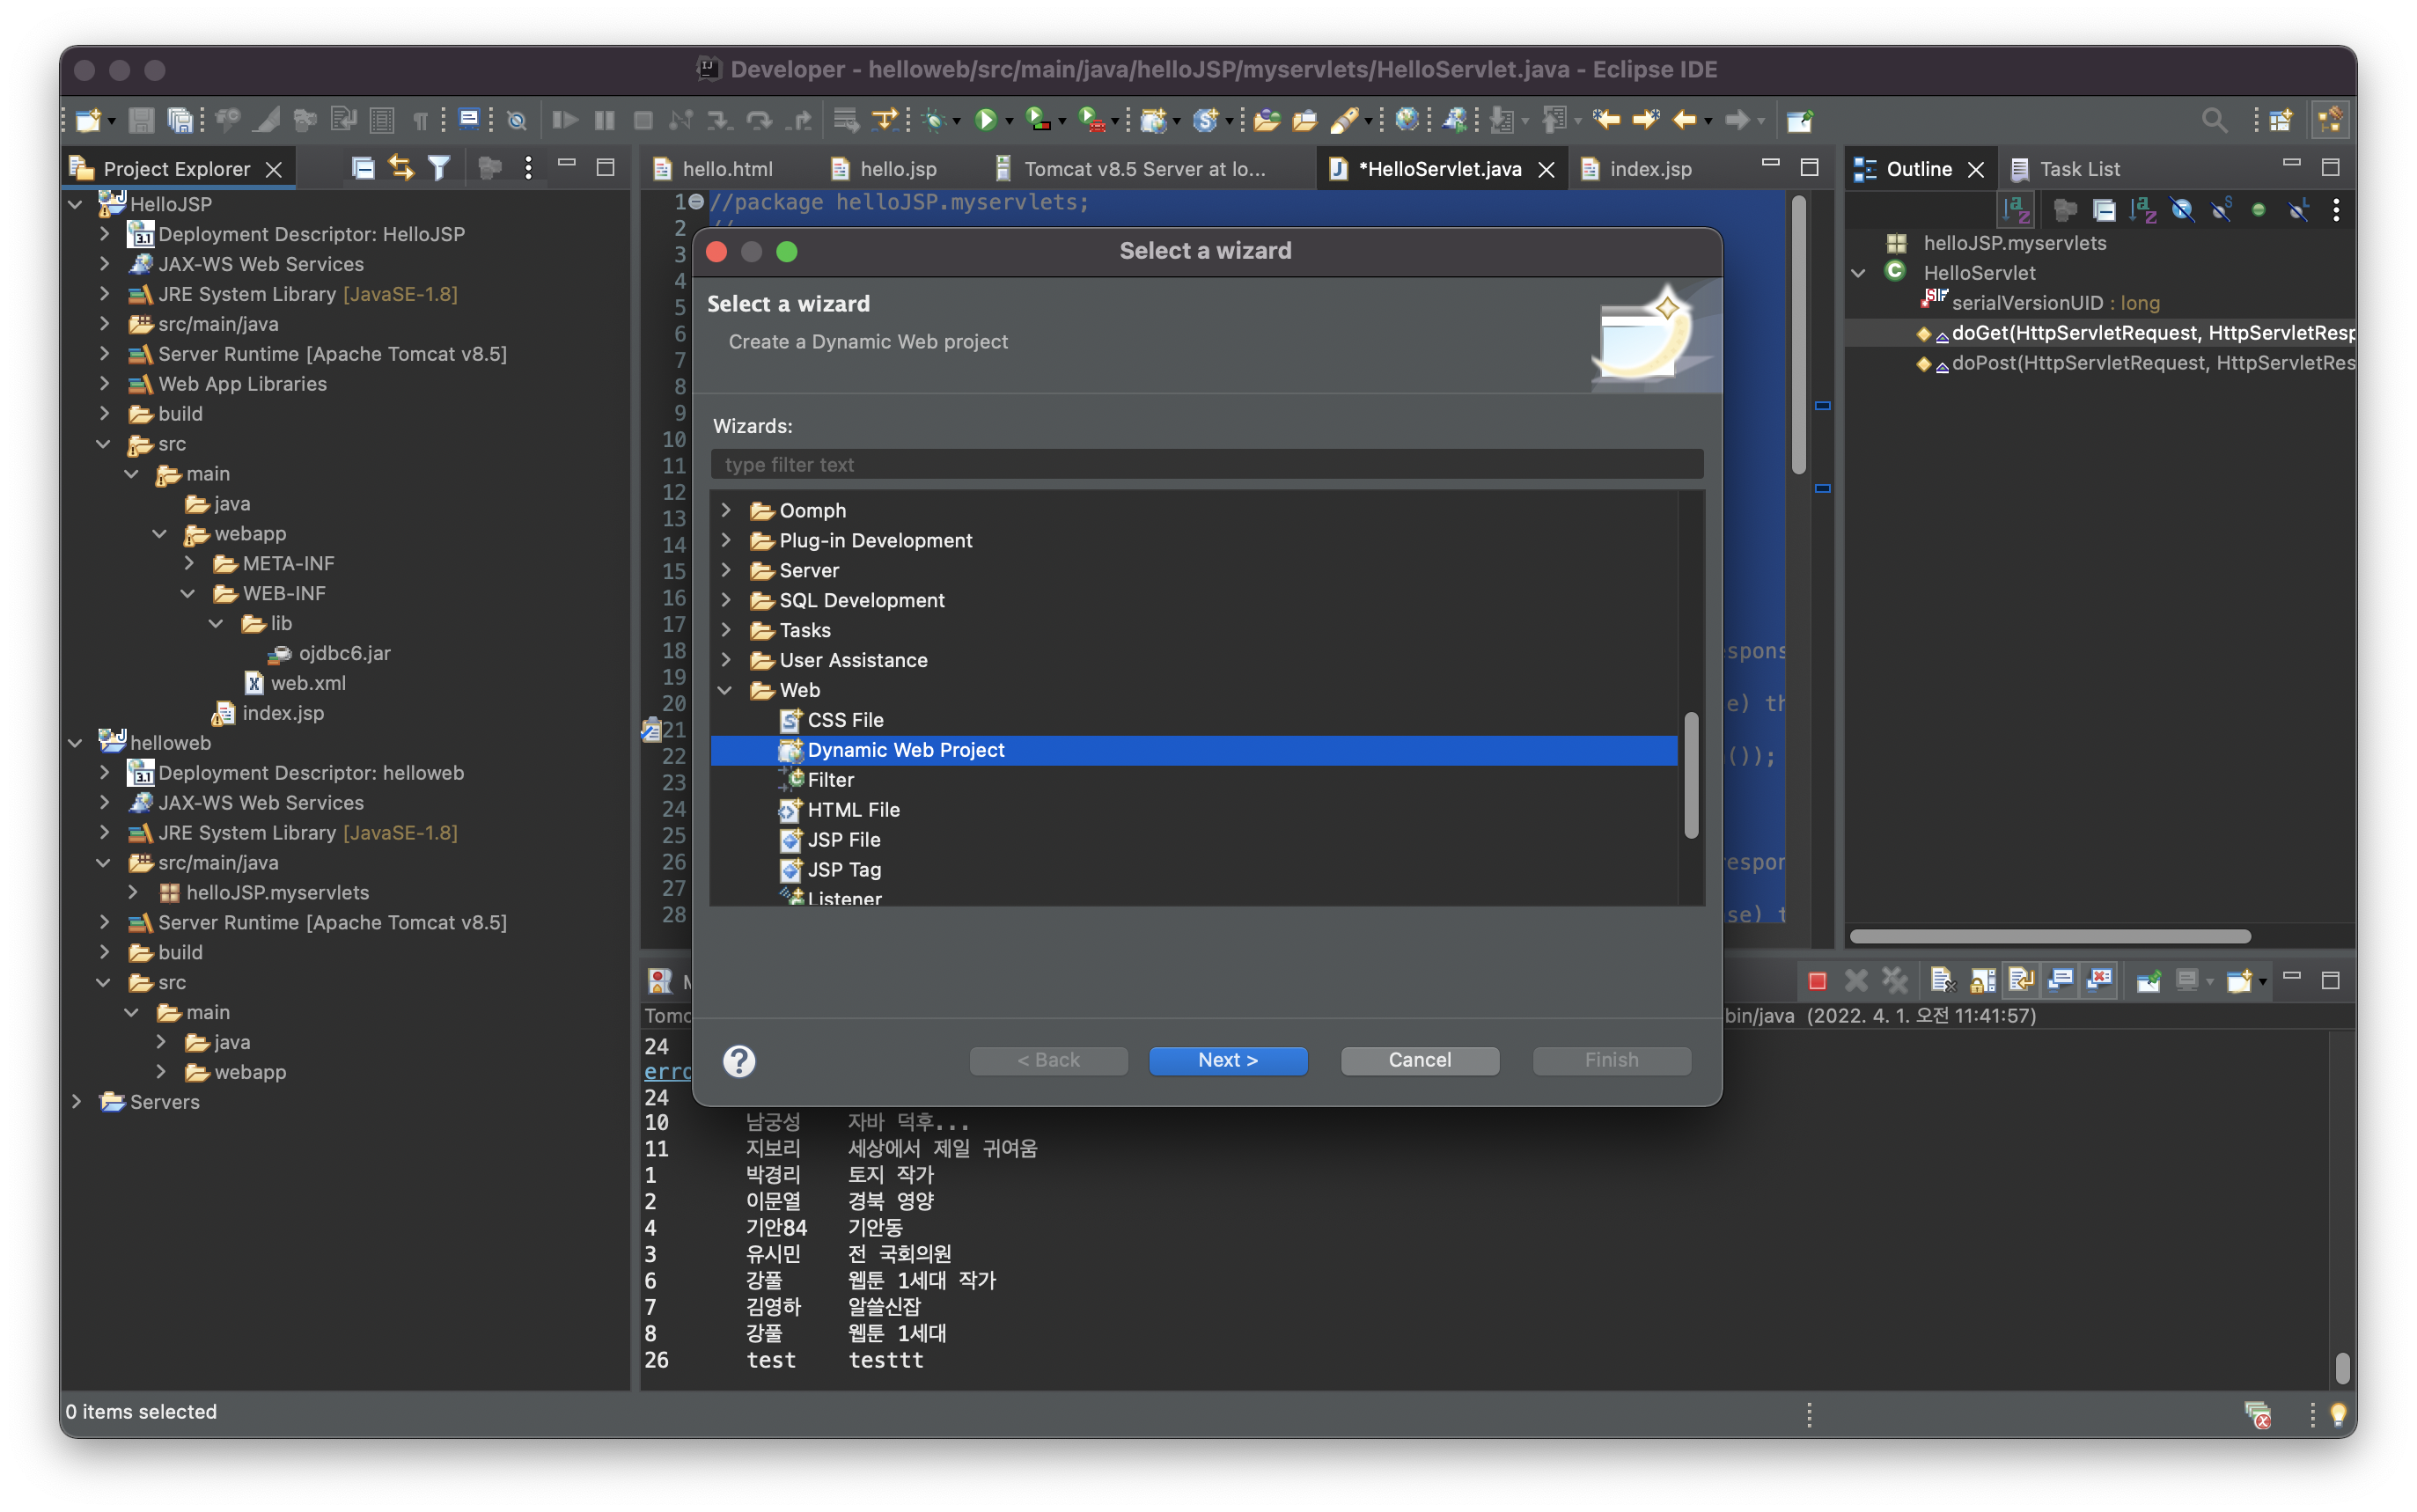Expand the Server wizard category
Screen dimensions: 2417x1512
point(727,570)
